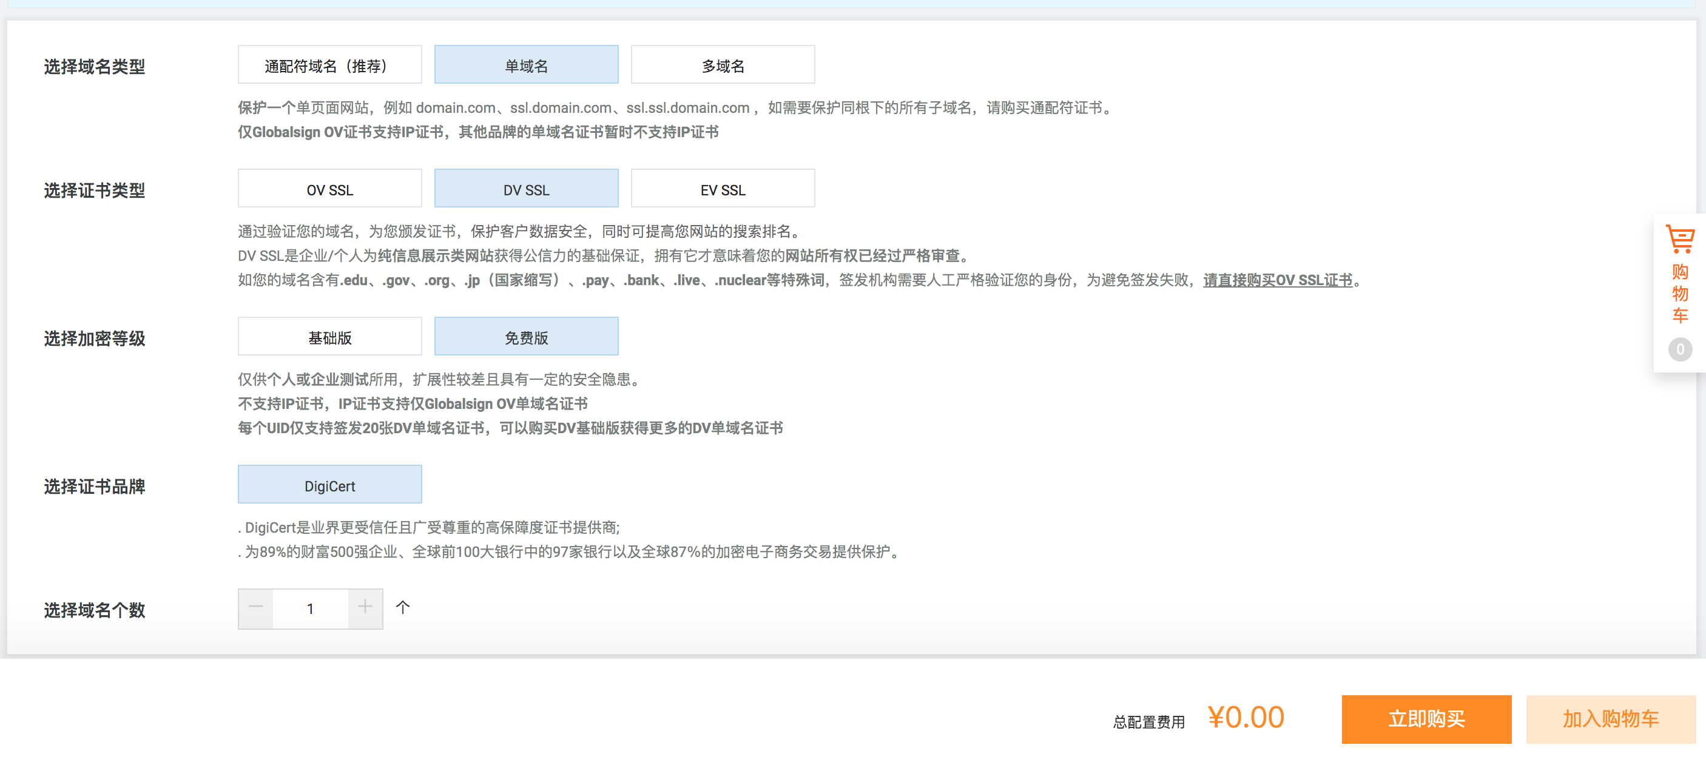Viewport: 1706px width, 762px height.
Task: Click the ¥0.00 total price
Action: tap(1245, 718)
